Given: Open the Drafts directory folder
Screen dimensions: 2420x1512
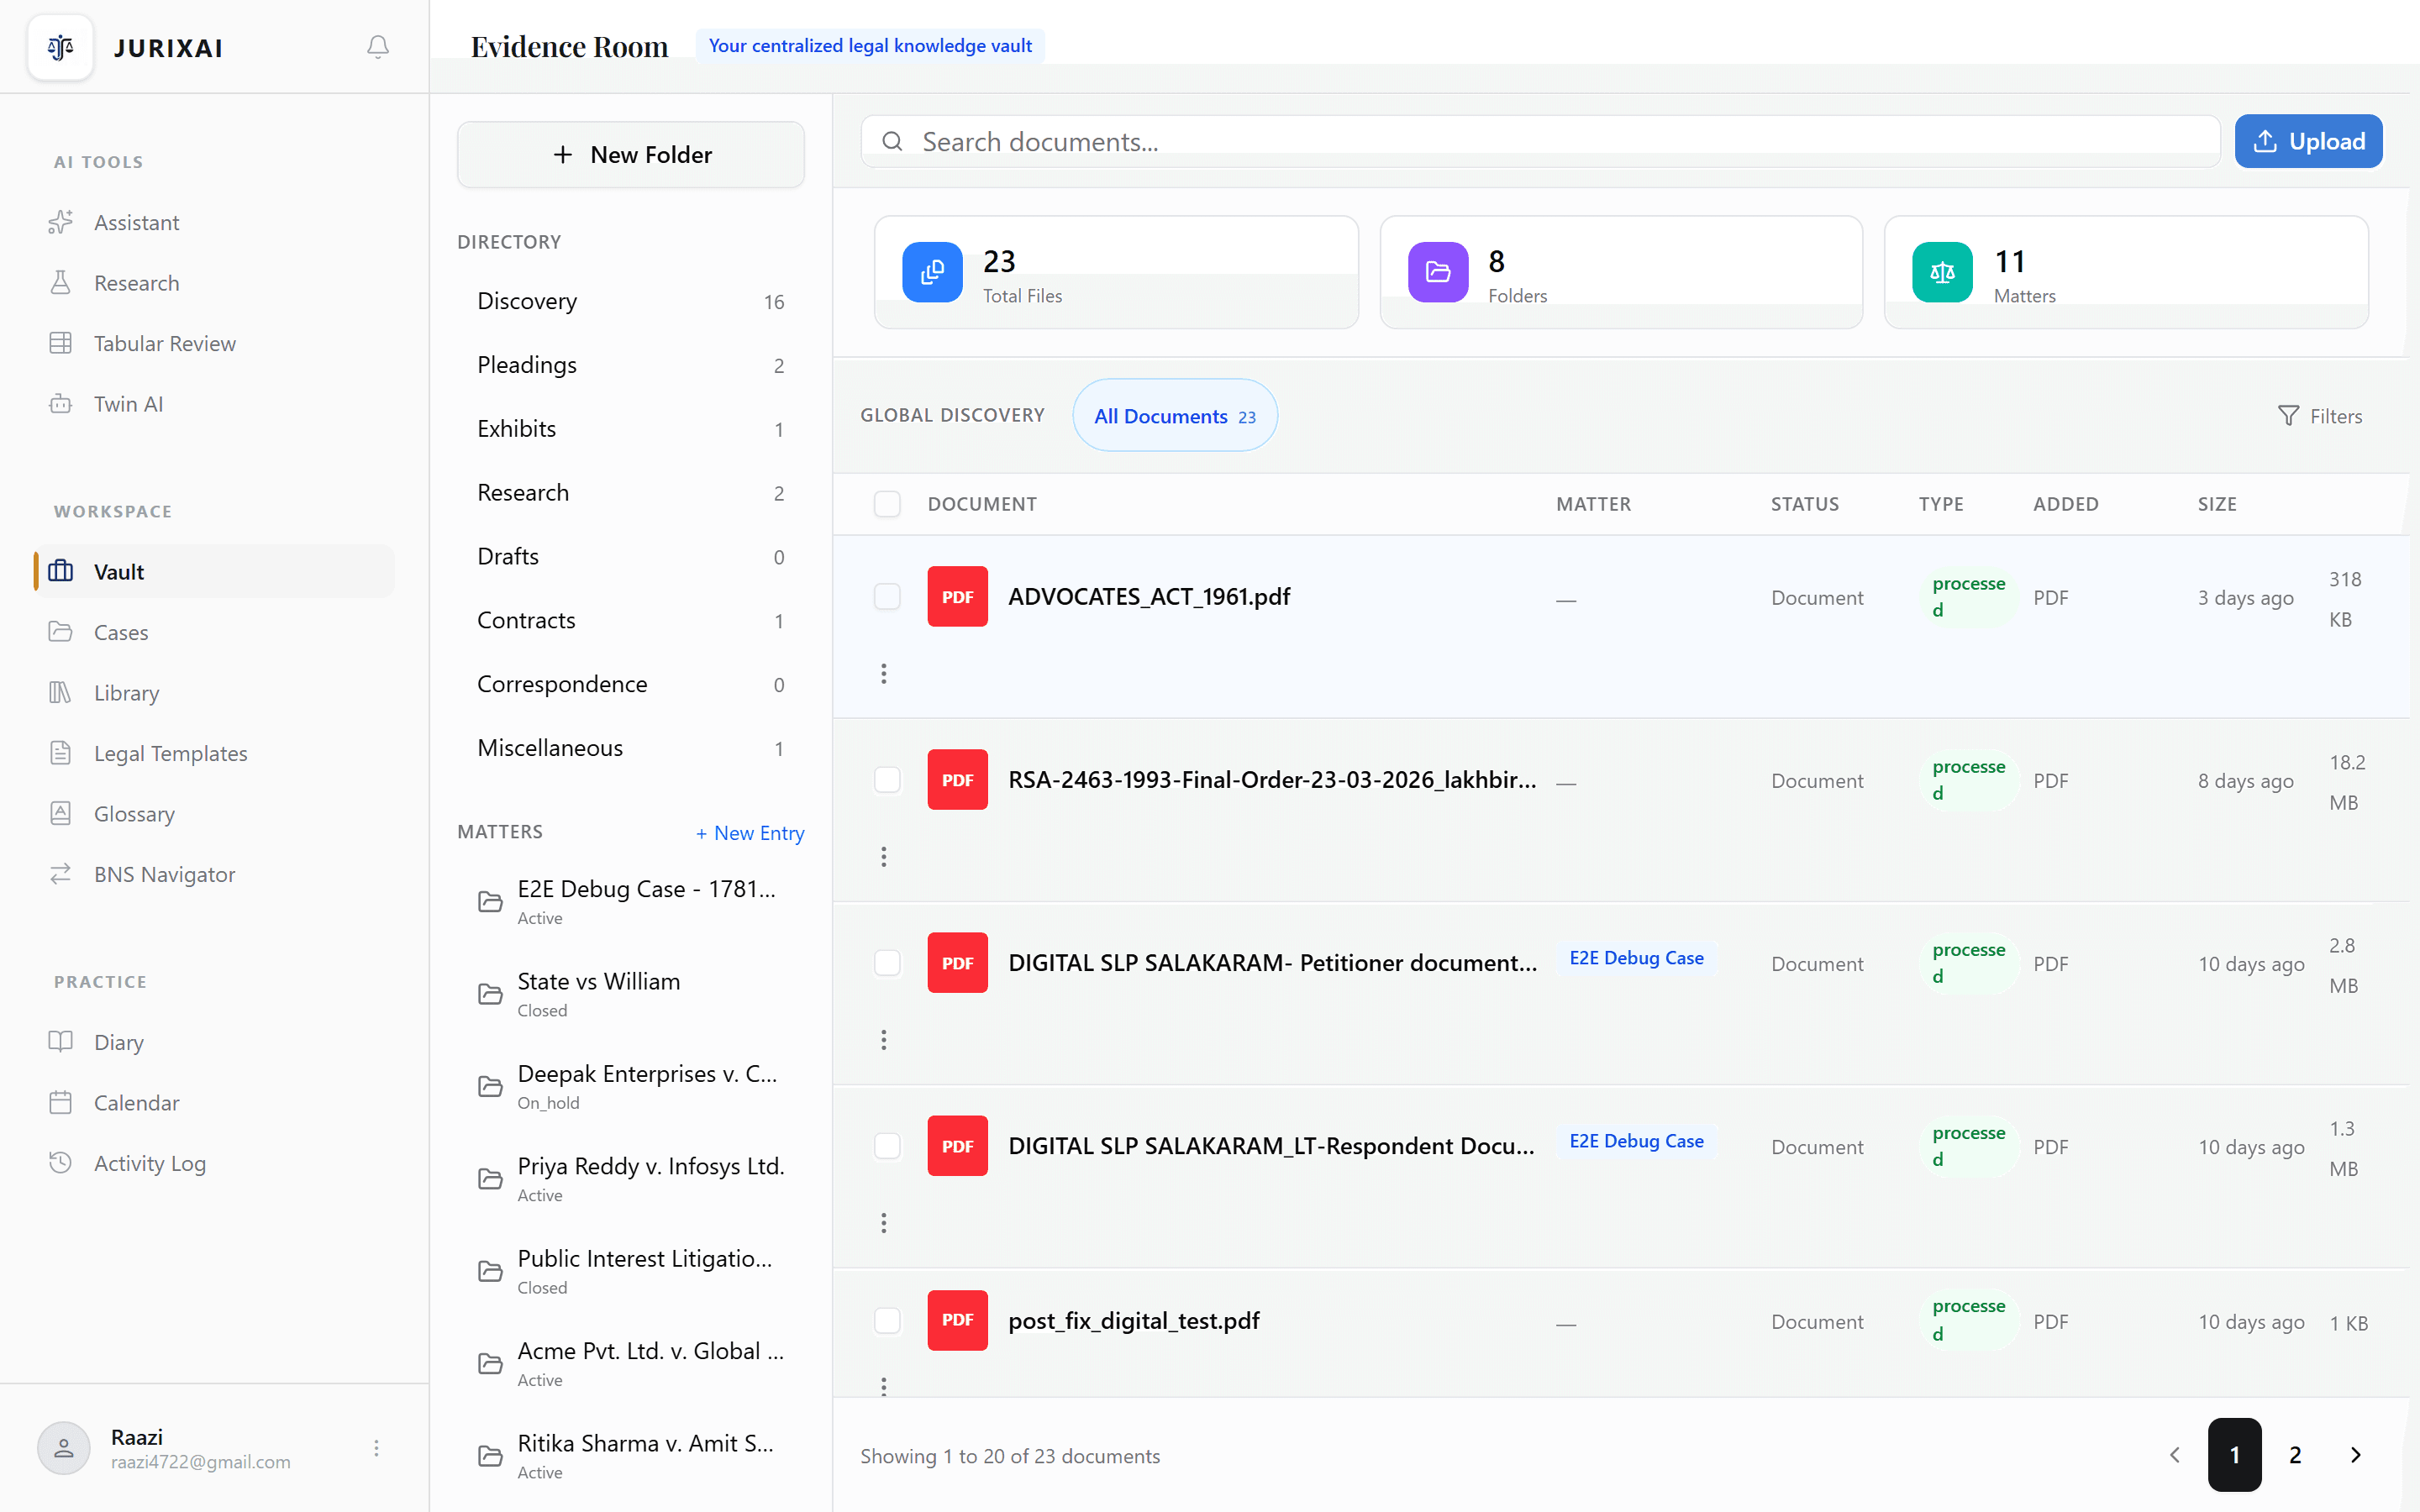Looking at the screenshot, I should coord(631,557).
